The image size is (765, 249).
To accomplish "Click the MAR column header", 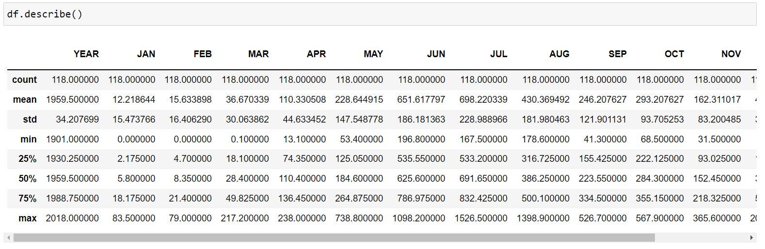I will 258,54.
